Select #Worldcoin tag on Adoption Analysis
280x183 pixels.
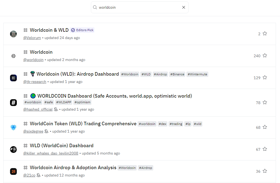coord(127,168)
